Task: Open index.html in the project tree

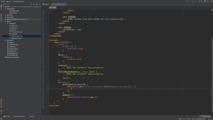Action: [12, 51]
